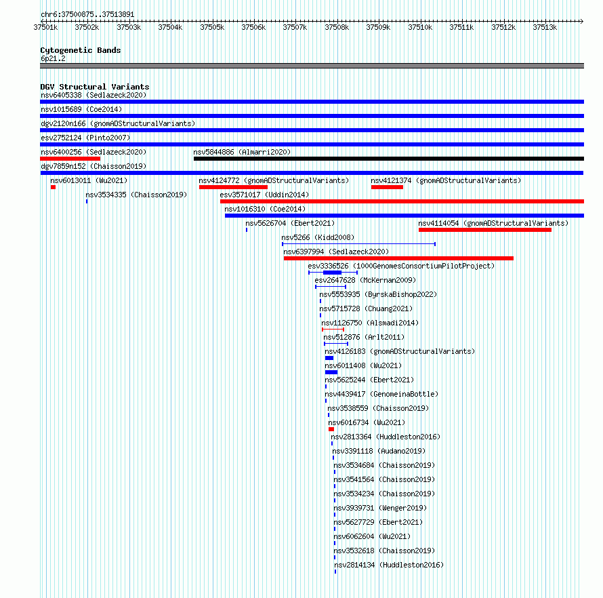Viewport: 603px width, 598px height.
Task: Click the gray 6p21.2 cytogenetic band
Action: tap(312, 66)
